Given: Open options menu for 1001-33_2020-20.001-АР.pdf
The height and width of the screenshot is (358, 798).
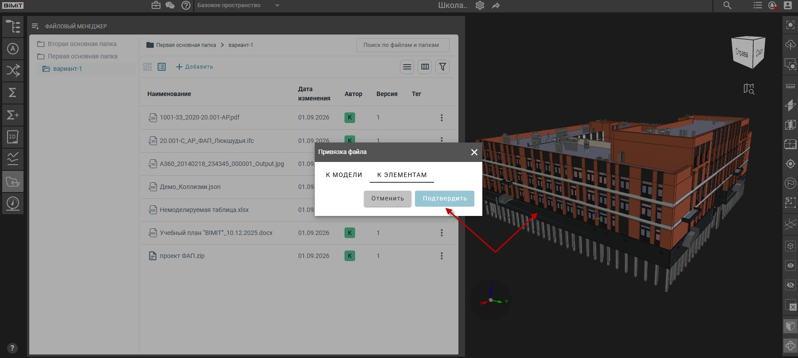Looking at the screenshot, I should click(442, 118).
